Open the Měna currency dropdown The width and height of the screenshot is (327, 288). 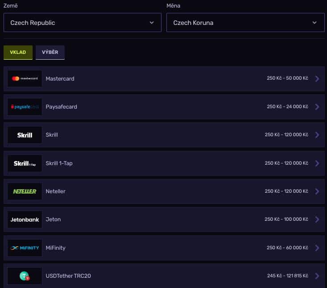click(x=245, y=23)
